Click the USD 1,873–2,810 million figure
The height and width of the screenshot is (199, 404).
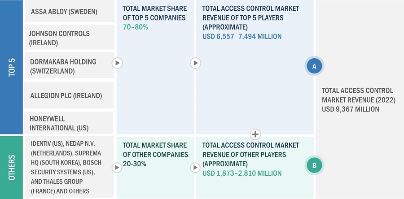pos(242,173)
